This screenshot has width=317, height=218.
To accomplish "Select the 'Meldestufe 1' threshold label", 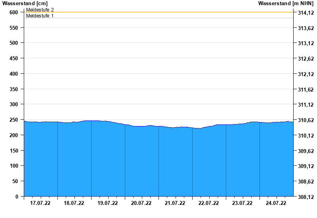I will tap(40, 16).
